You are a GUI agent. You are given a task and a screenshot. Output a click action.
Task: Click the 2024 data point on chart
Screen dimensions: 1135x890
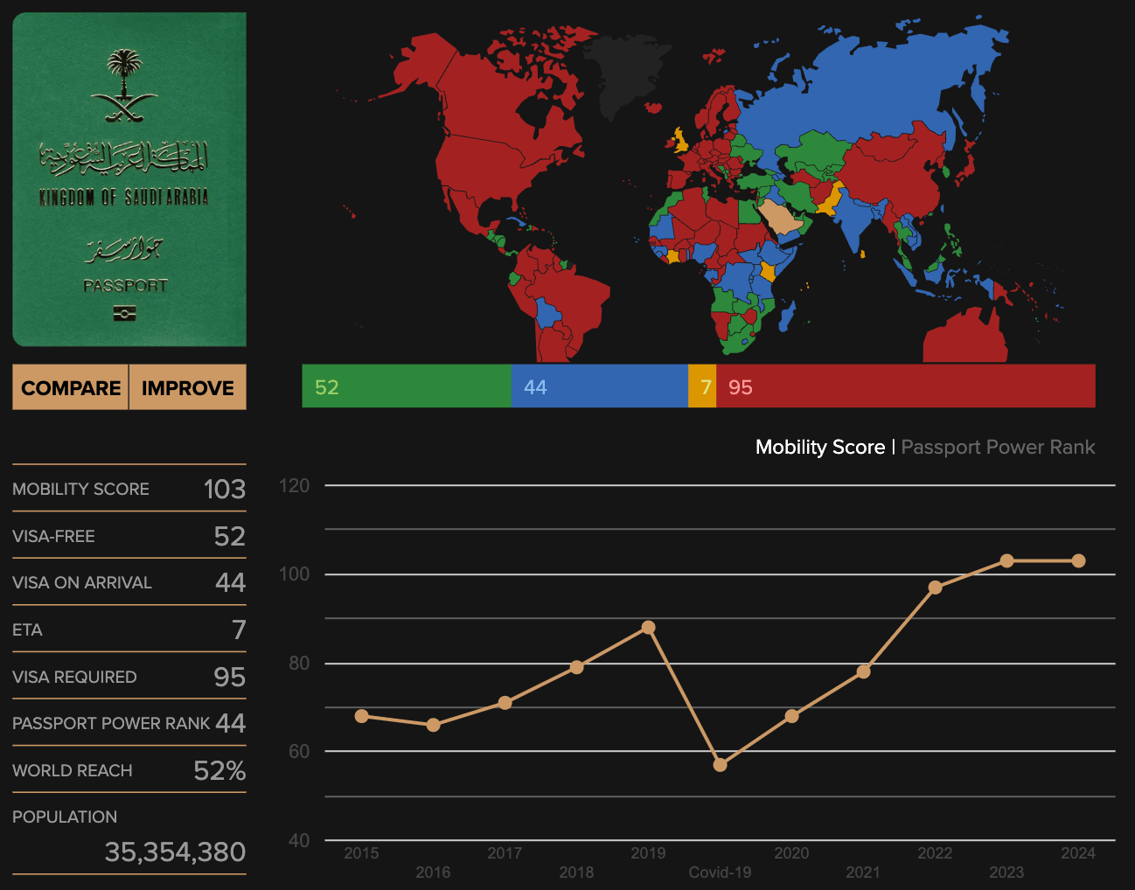point(1078,560)
